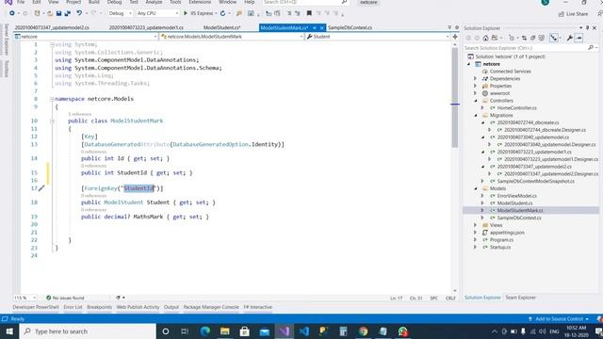Open File Explorer from taskbar
603x339 pixels.
[x=225, y=331]
